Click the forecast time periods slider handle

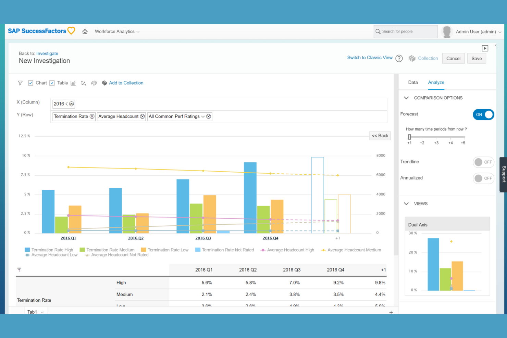tap(409, 137)
